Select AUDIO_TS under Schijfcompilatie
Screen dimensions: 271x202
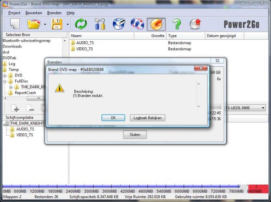pyautogui.click(x=25, y=129)
